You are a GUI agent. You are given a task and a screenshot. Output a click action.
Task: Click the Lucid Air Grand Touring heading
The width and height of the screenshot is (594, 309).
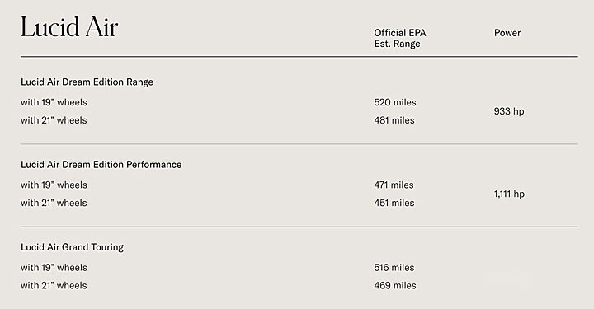pyautogui.click(x=72, y=247)
